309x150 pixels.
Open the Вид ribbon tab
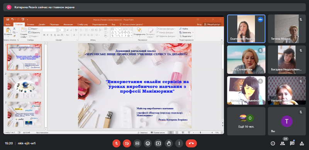coord(113,25)
